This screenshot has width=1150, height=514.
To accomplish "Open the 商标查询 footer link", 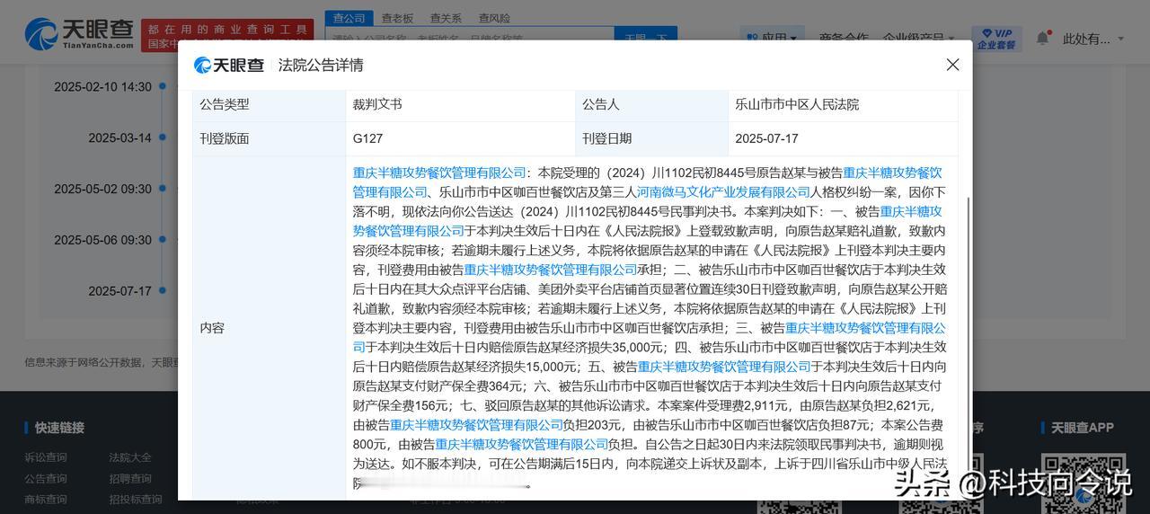I will [x=46, y=500].
